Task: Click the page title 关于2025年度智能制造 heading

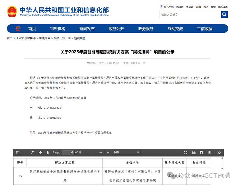Action: (x=117, y=52)
